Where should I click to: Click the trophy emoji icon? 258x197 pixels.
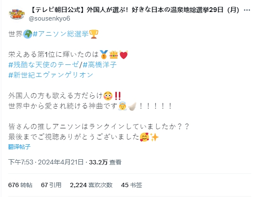point(94,33)
